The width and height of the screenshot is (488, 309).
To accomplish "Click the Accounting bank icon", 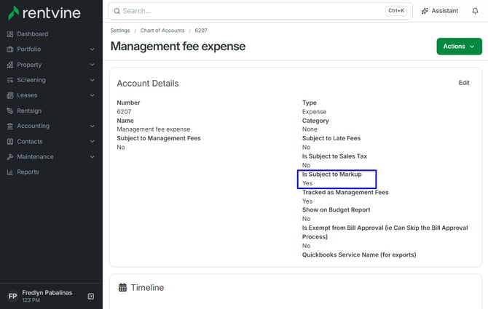I will click(x=10, y=126).
